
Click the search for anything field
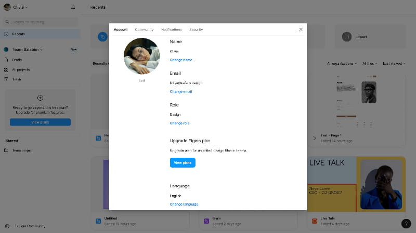click(x=41, y=22)
